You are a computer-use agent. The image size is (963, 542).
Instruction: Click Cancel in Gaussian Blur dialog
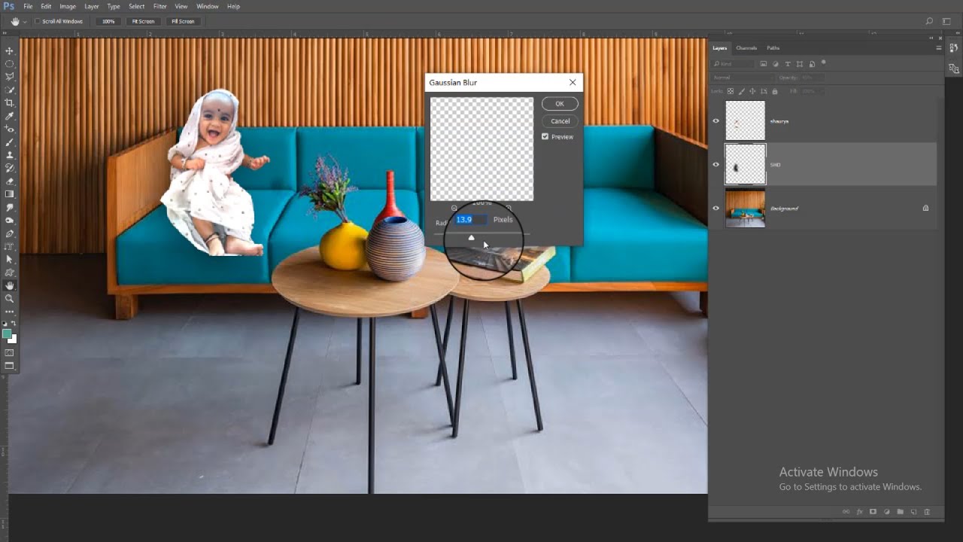point(560,121)
